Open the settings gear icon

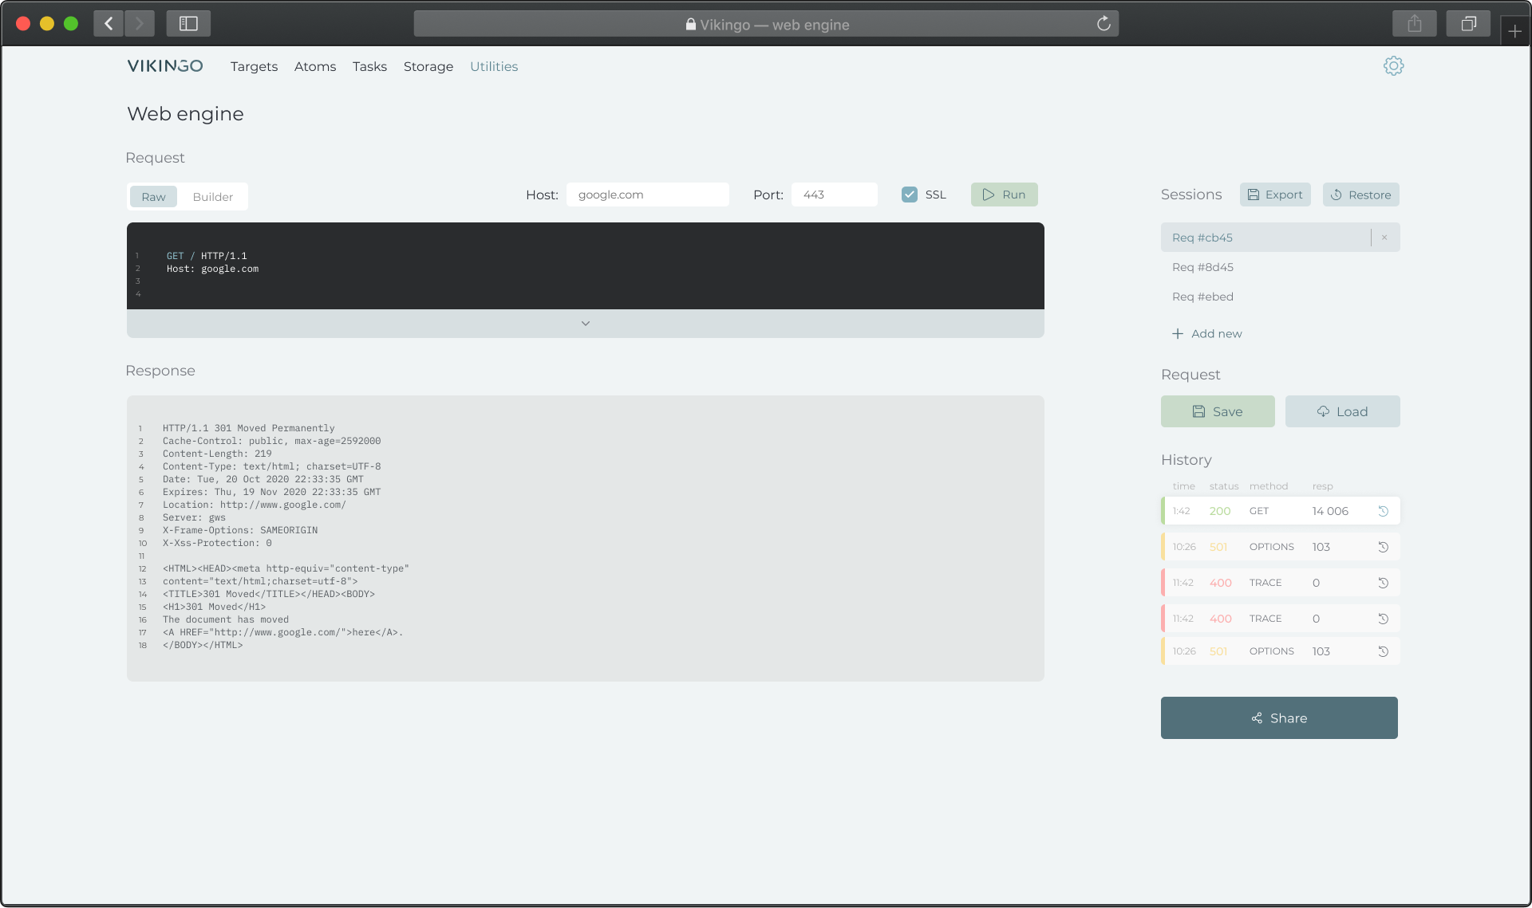(1393, 66)
